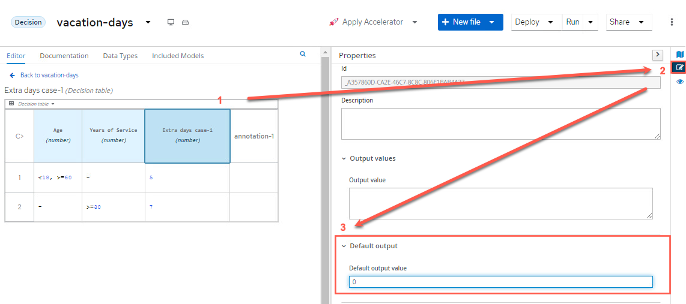
Task: Select the annotation-1 column header
Action: (253, 136)
